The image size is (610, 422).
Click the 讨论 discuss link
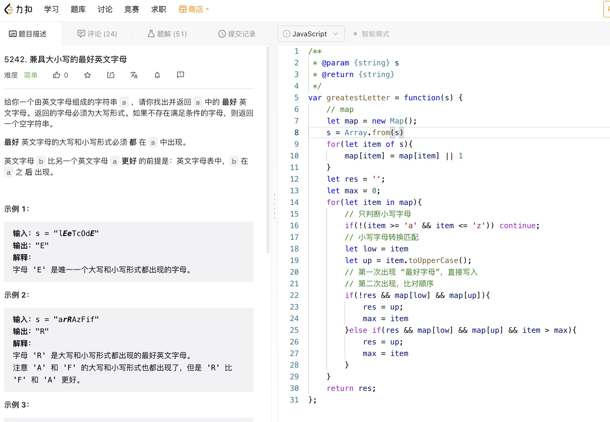pyautogui.click(x=105, y=9)
